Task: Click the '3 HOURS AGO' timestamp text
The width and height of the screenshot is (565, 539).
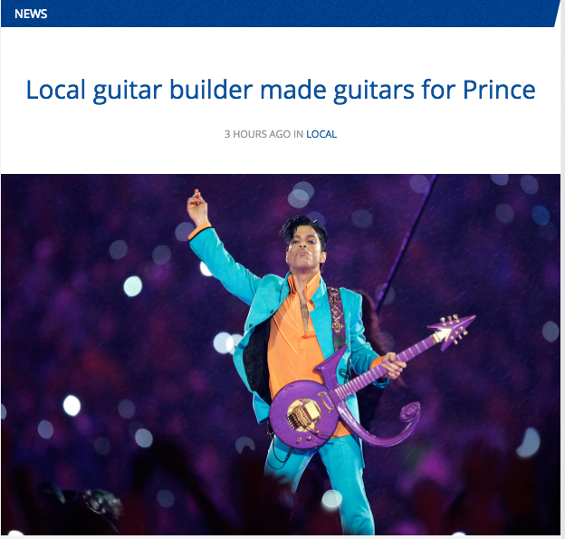Action: click(x=257, y=134)
